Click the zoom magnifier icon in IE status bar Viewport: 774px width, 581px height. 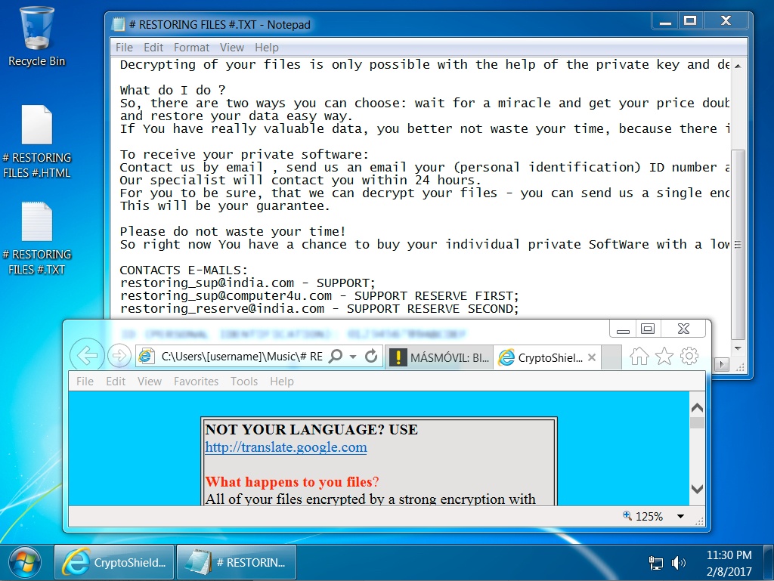coord(627,516)
